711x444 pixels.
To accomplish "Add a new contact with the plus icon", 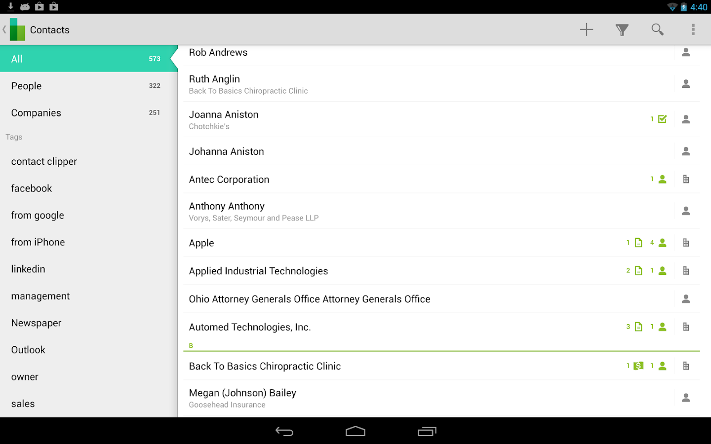I will coord(586,30).
